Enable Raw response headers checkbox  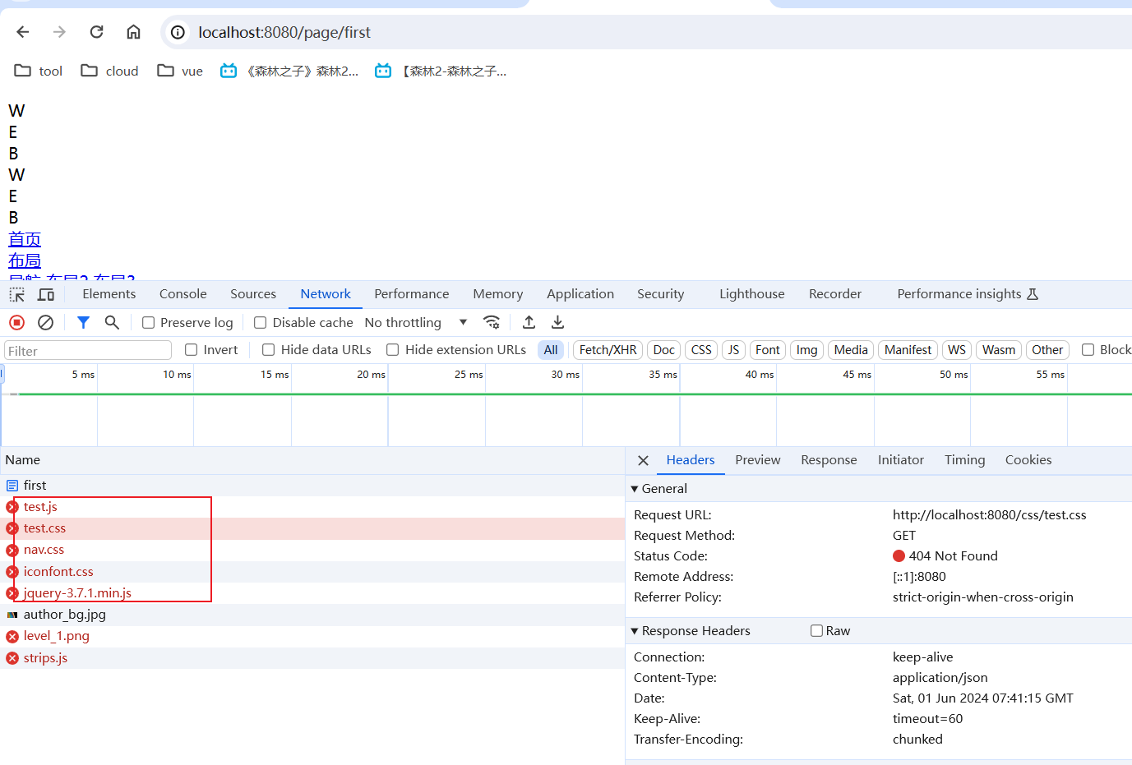click(817, 631)
